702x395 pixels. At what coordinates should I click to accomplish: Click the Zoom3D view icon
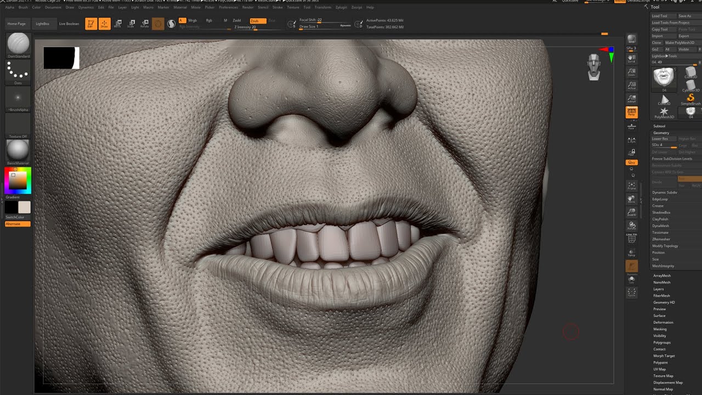coord(631,212)
